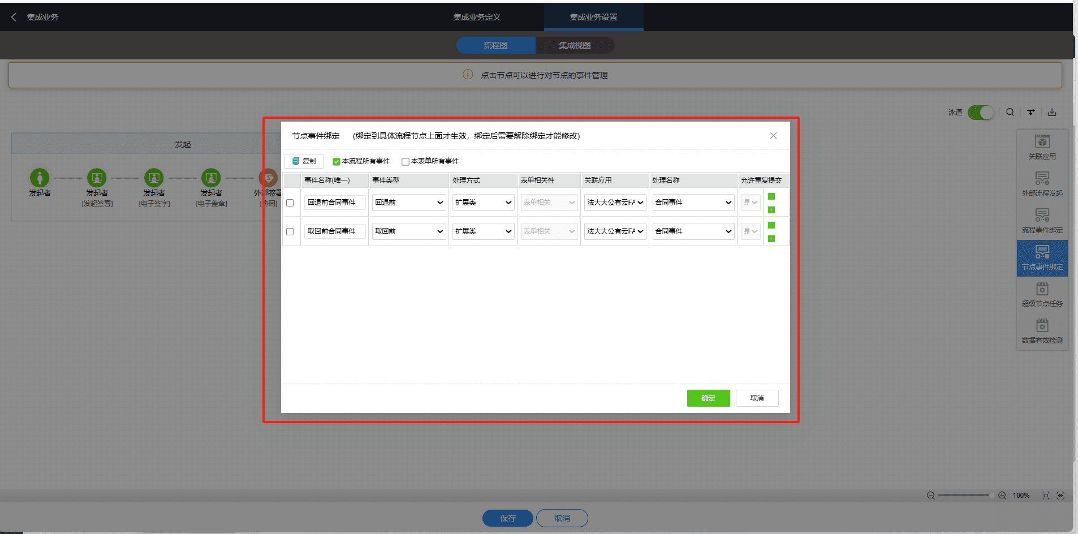Viewport: 1078px width, 534px height.
Task: Open 事件类型 dropdown showing 取回前
Action: coord(409,231)
